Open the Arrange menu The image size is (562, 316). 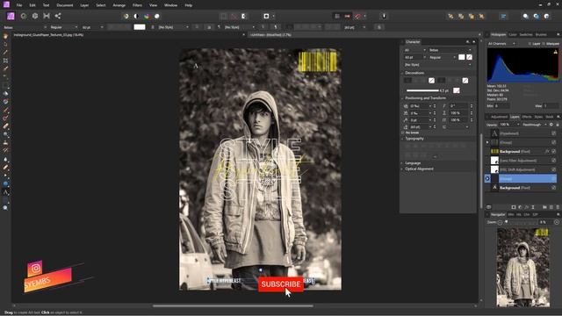119,5
